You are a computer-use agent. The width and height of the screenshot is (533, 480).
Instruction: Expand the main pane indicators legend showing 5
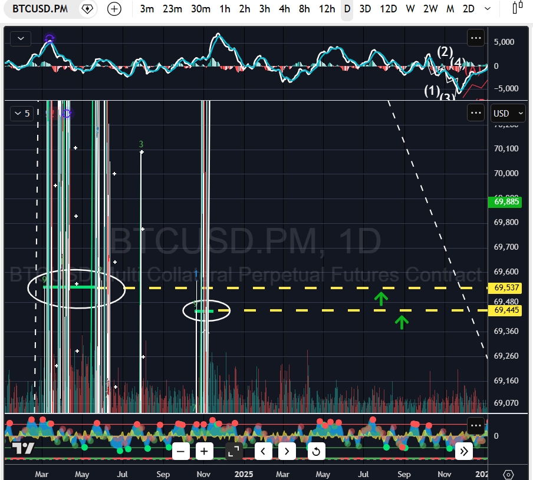(x=22, y=114)
